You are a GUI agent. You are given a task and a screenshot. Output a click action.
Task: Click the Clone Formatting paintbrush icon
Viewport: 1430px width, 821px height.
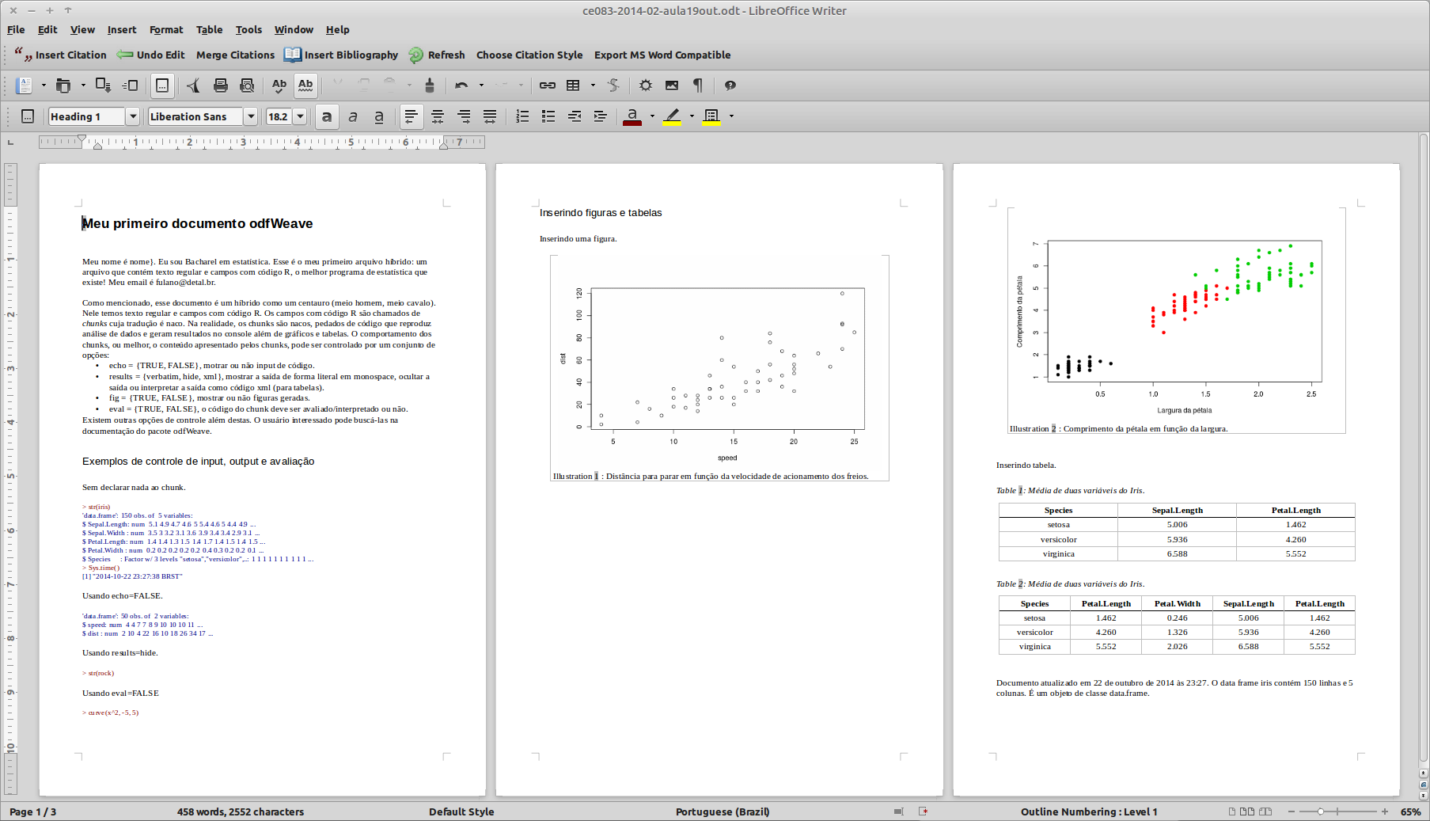pos(430,86)
